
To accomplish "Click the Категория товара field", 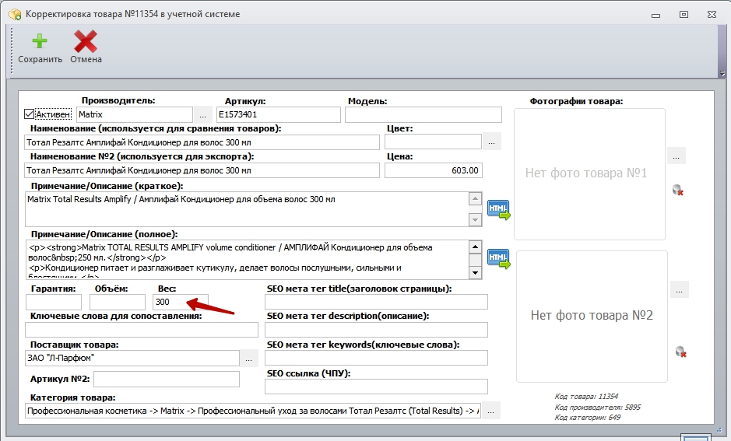I will coord(253,411).
